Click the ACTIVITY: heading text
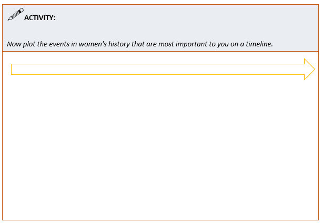 pos(40,18)
